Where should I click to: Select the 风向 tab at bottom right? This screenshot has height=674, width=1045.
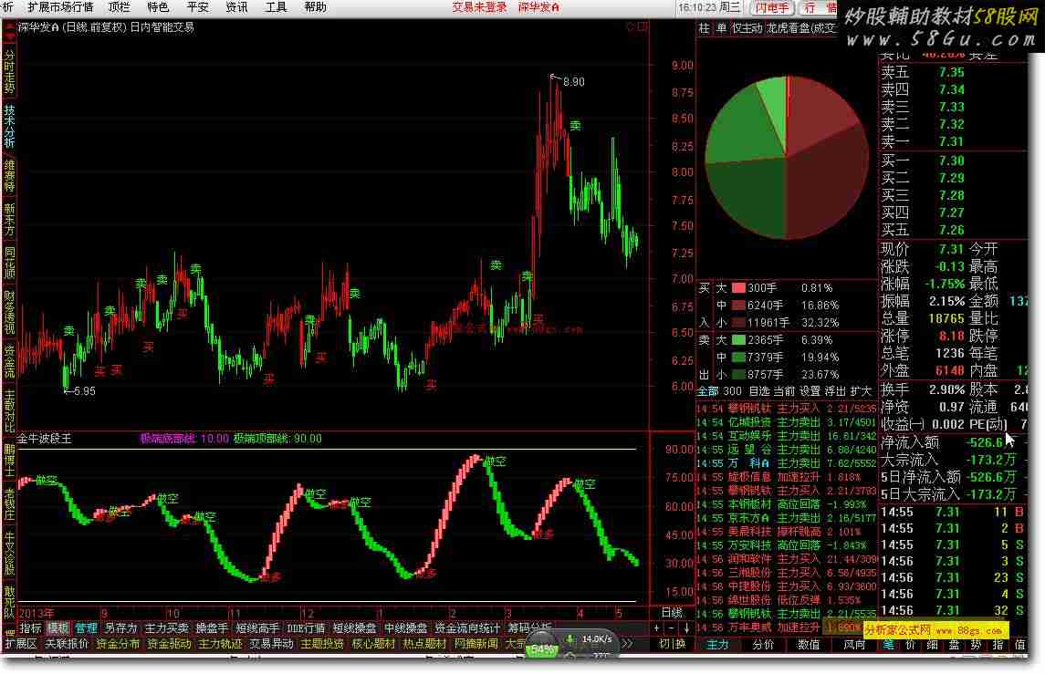coord(853,644)
